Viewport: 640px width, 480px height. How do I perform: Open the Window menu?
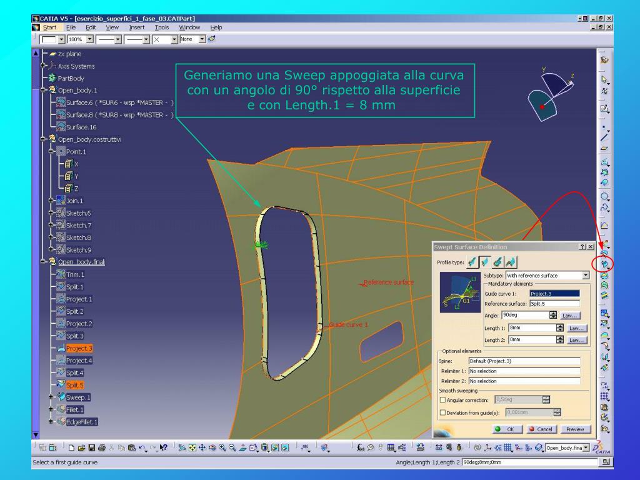tap(189, 27)
